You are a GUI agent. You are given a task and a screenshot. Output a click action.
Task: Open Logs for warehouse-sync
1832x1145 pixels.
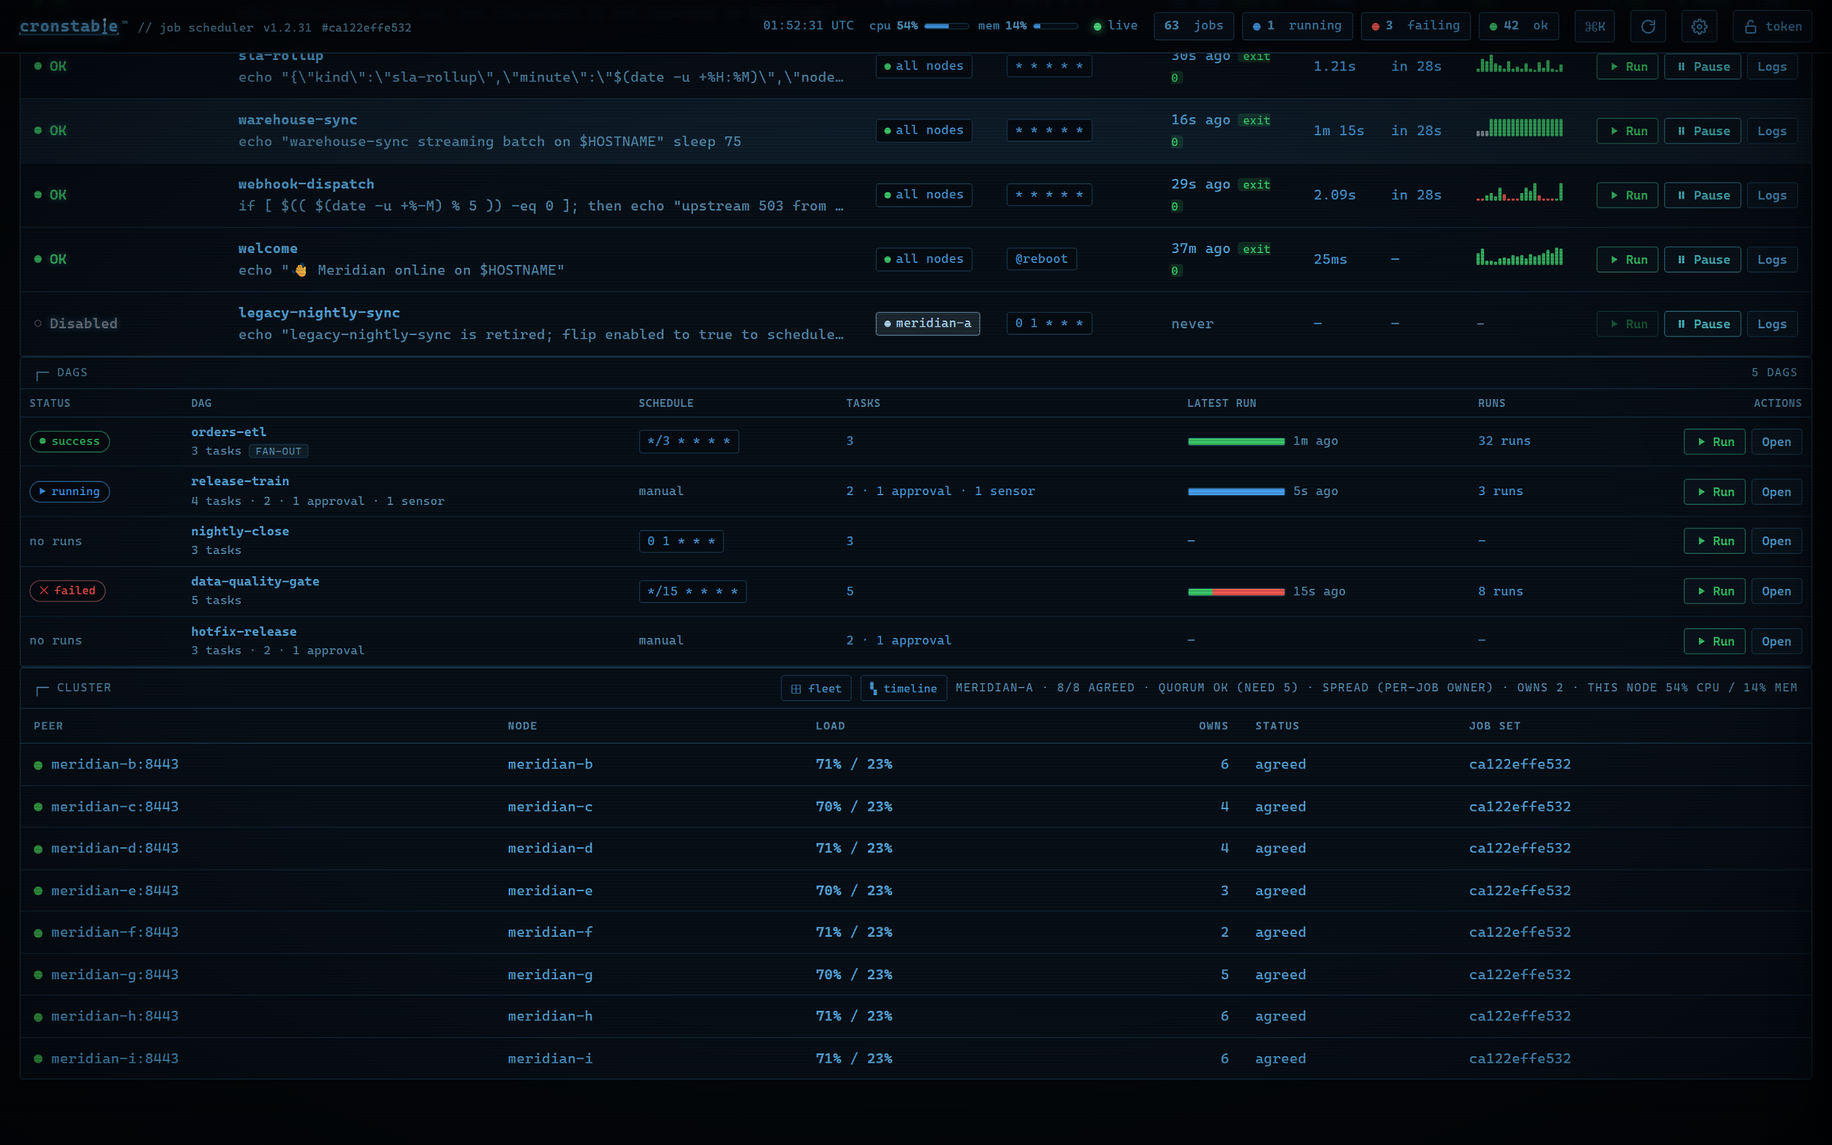pyautogui.click(x=1771, y=131)
